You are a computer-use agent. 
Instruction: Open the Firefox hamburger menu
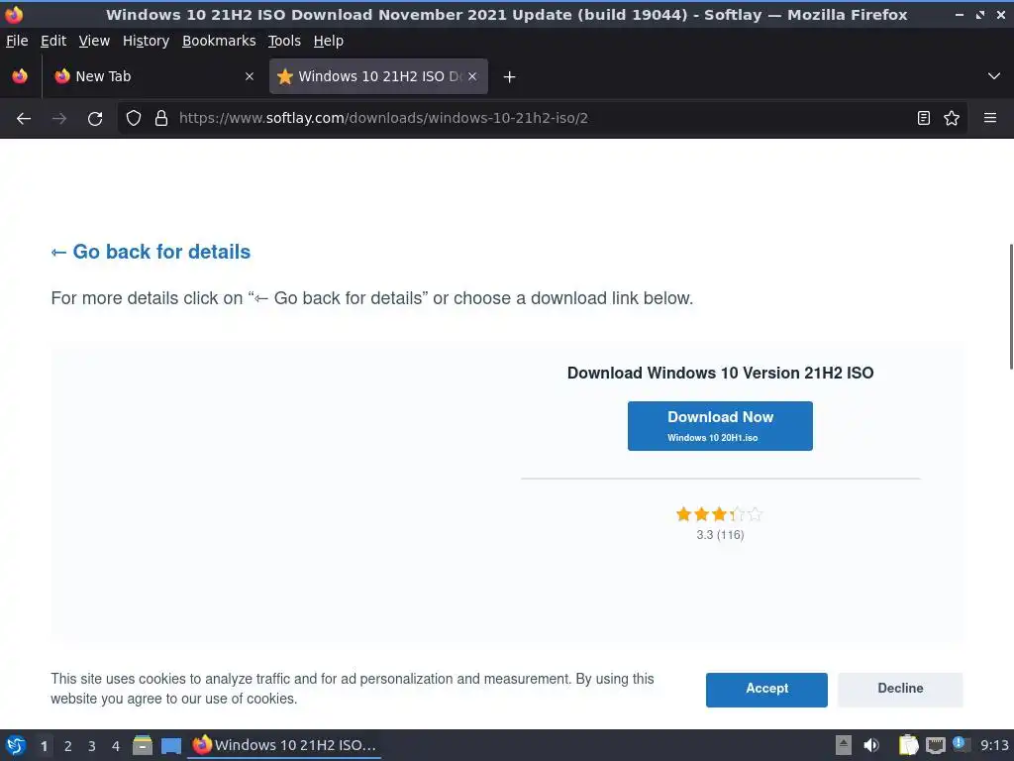990,119
